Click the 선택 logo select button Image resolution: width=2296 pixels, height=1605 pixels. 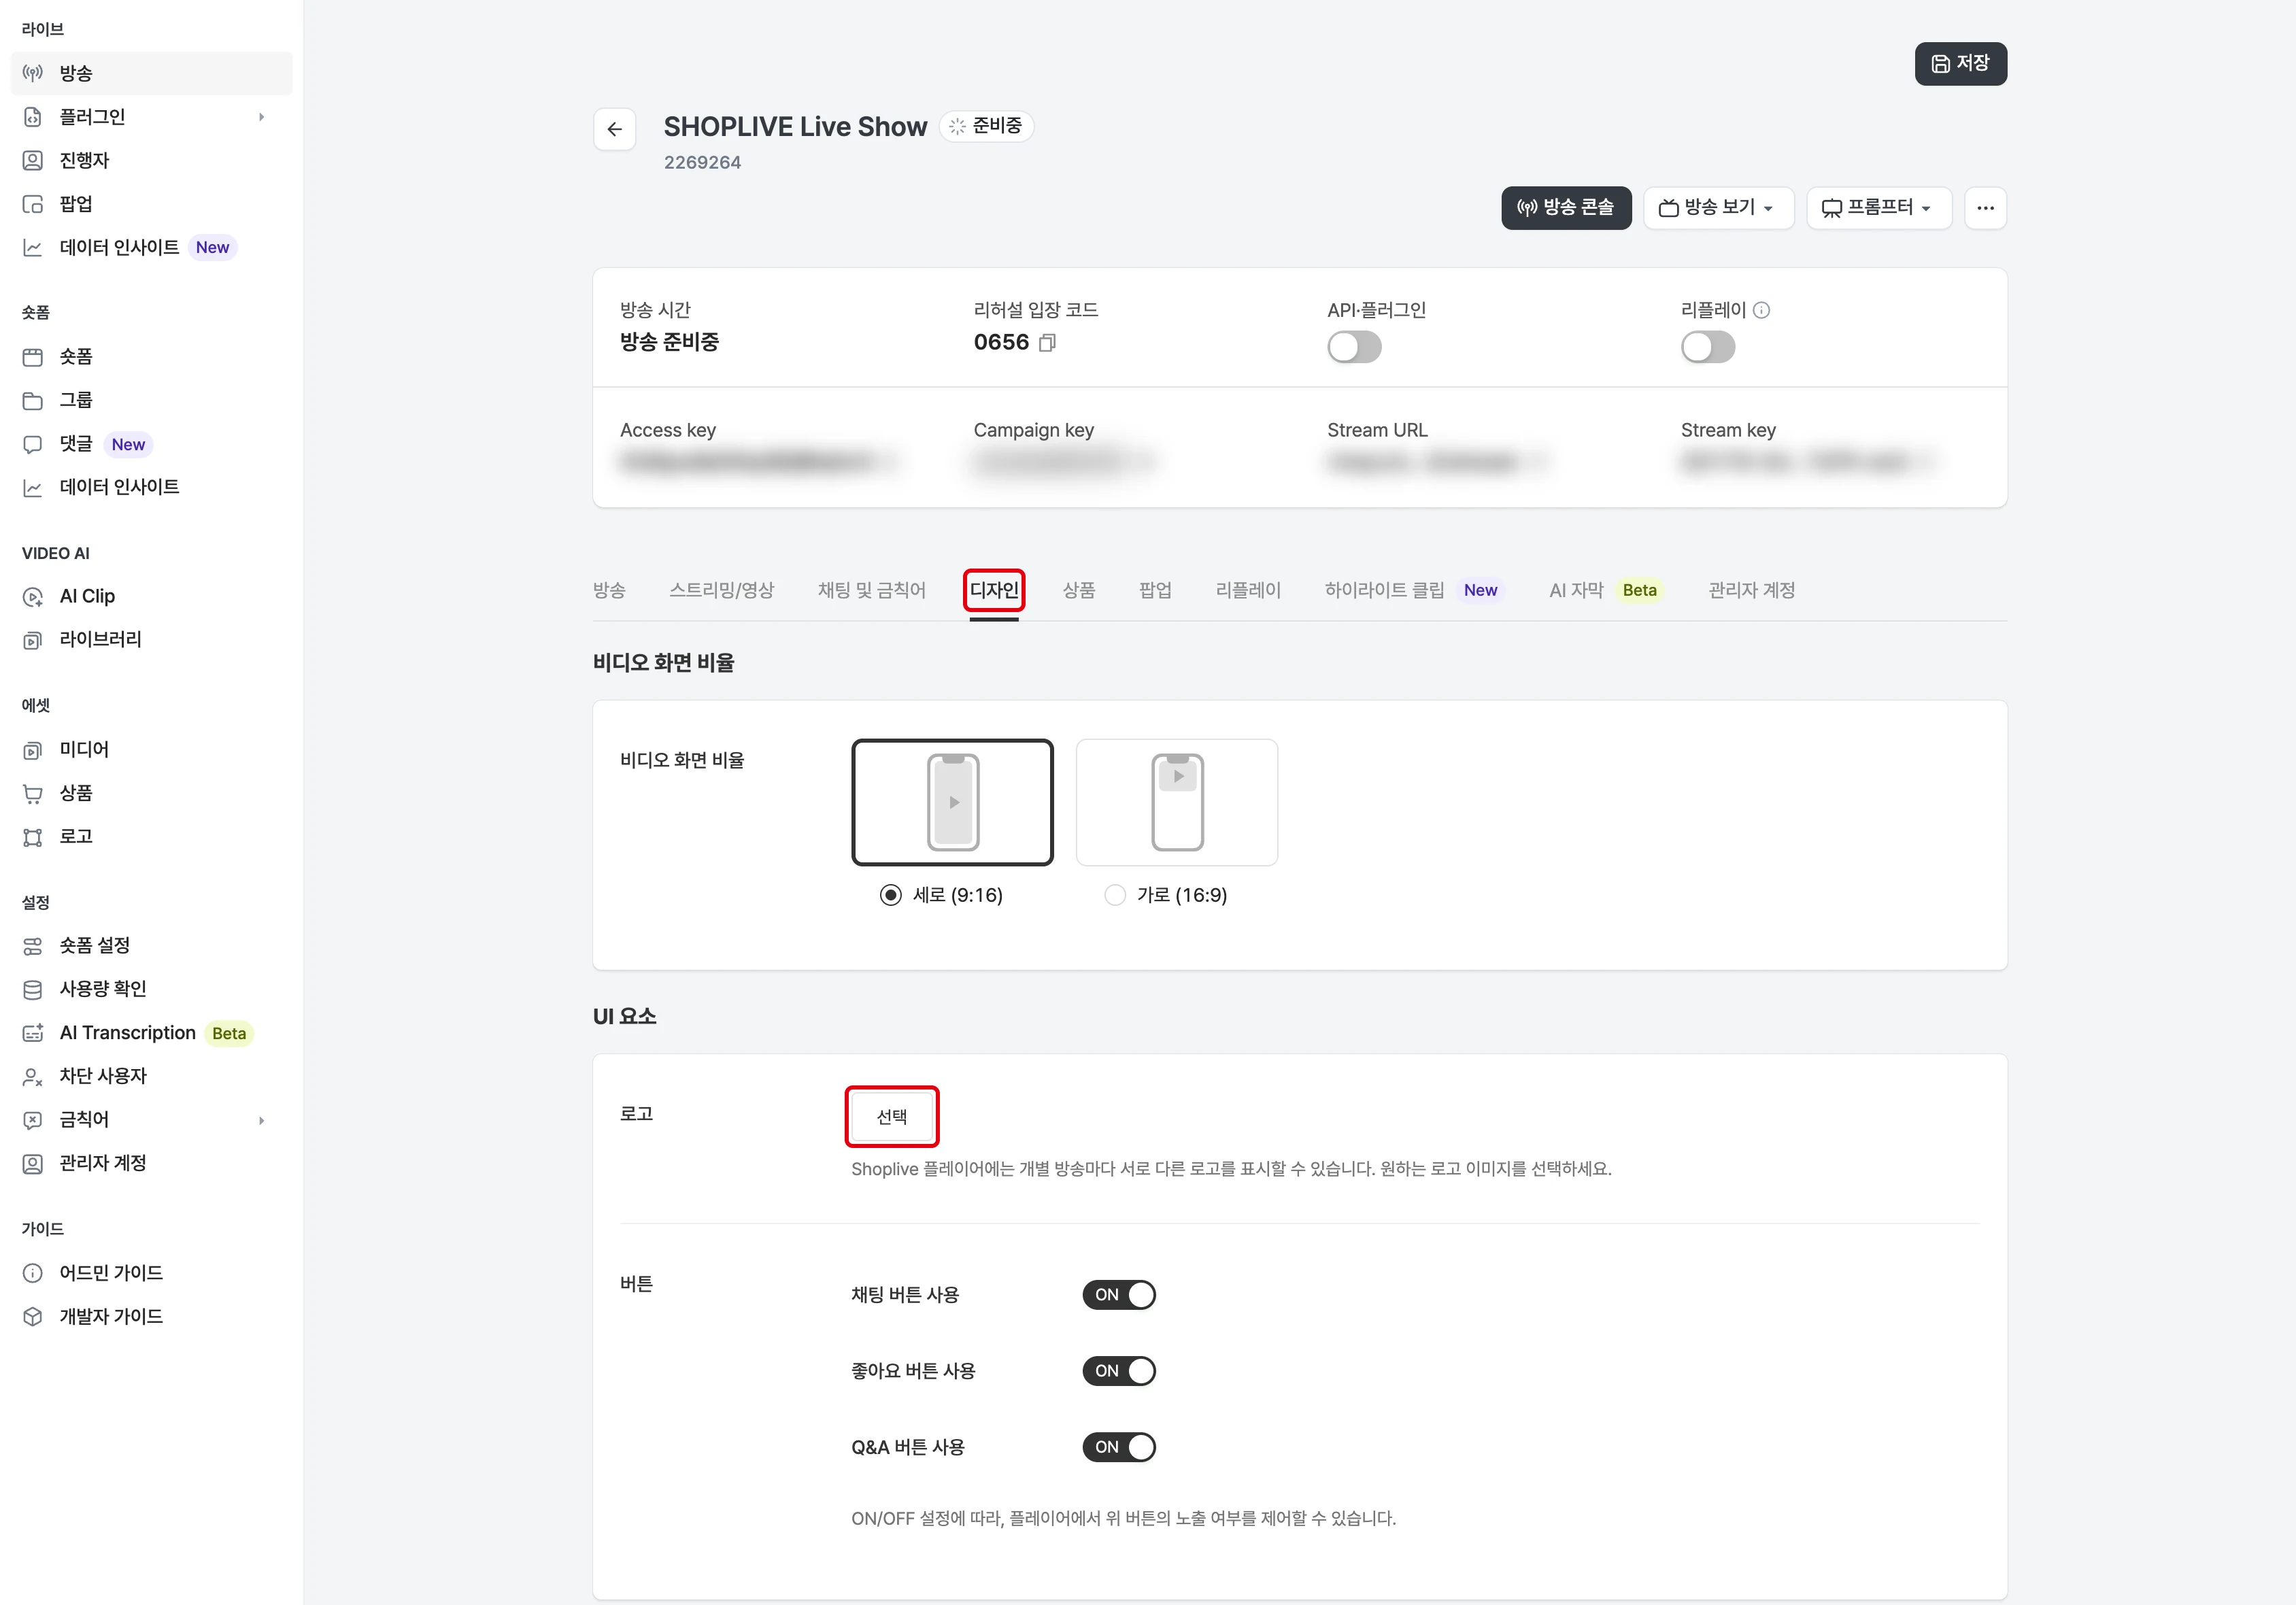(892, 1116)
